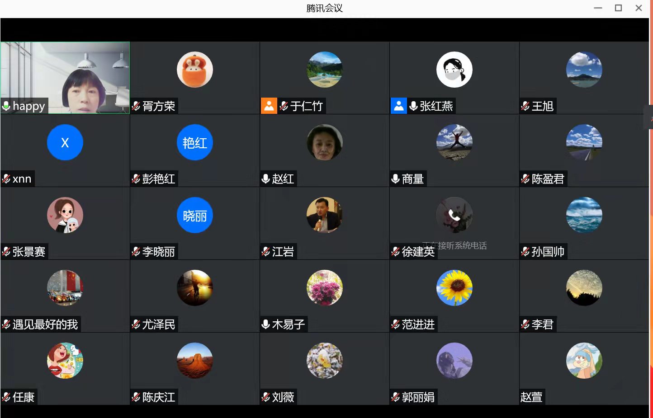The image size is (653, 418).
Task: Click the blue user icon beside 张红燕
Action: (x=398, y=106)
